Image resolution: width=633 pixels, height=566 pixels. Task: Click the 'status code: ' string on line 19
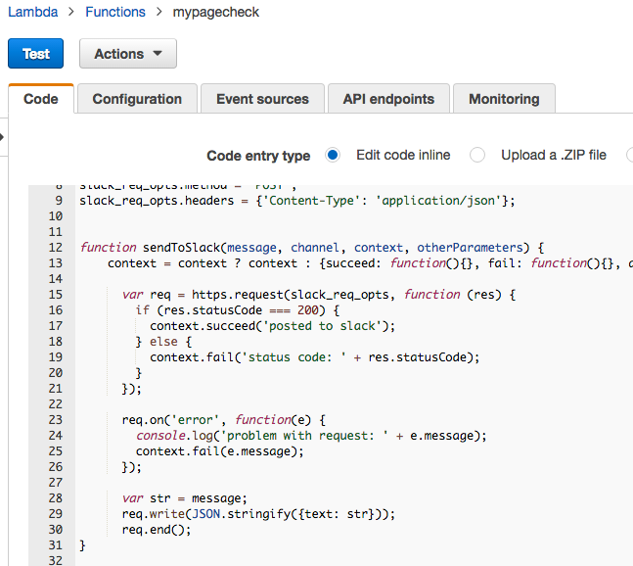[294, 357]
